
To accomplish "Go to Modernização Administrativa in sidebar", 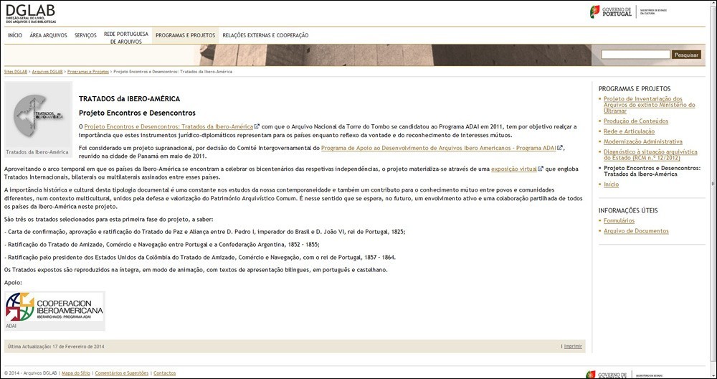I will 642,141.
